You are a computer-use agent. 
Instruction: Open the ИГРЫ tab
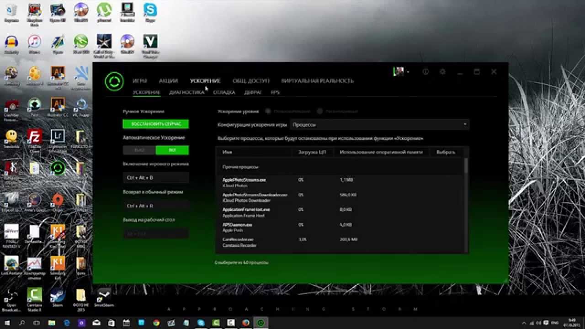coord(140,81)
